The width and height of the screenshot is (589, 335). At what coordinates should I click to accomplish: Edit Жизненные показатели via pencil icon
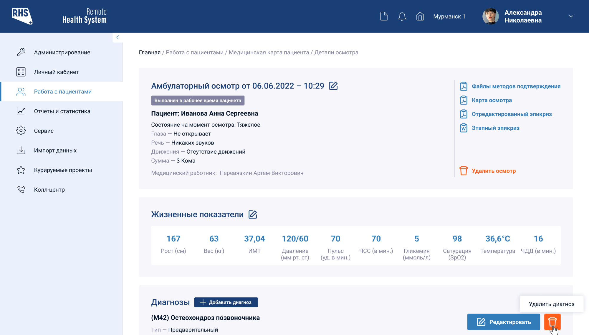pyautogui.click(x=253, y=215)
